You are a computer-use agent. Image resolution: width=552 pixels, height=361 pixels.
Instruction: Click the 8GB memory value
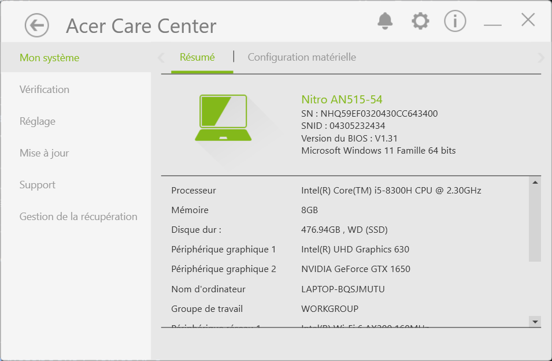pos(309,210)
